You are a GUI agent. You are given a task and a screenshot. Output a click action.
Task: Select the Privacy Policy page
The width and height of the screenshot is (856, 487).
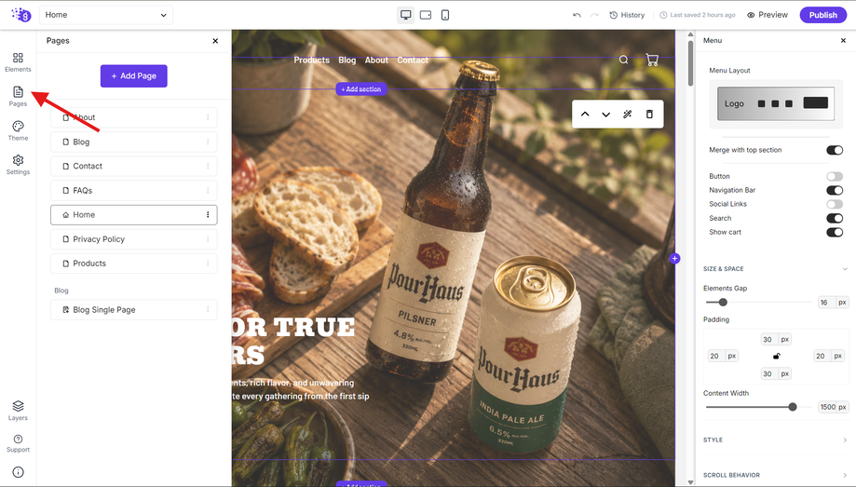pyautogui.click(x=134, y=239)
